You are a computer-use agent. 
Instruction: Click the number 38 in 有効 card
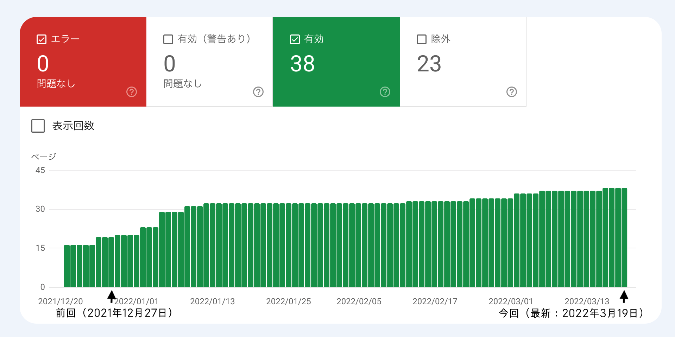[x=302, y=64]
